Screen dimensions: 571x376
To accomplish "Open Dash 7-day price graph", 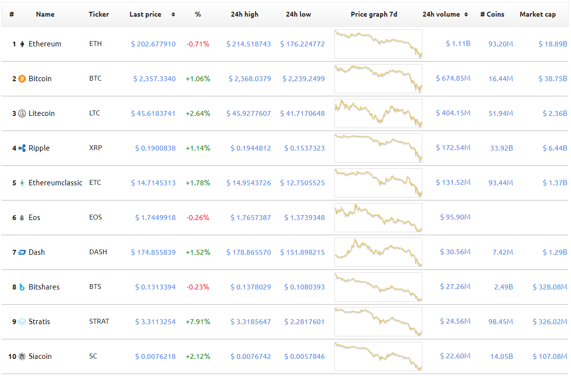I will [378, 252].
